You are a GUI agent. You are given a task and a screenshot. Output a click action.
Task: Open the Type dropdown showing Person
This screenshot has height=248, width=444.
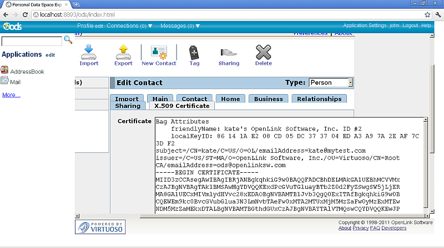331,82
